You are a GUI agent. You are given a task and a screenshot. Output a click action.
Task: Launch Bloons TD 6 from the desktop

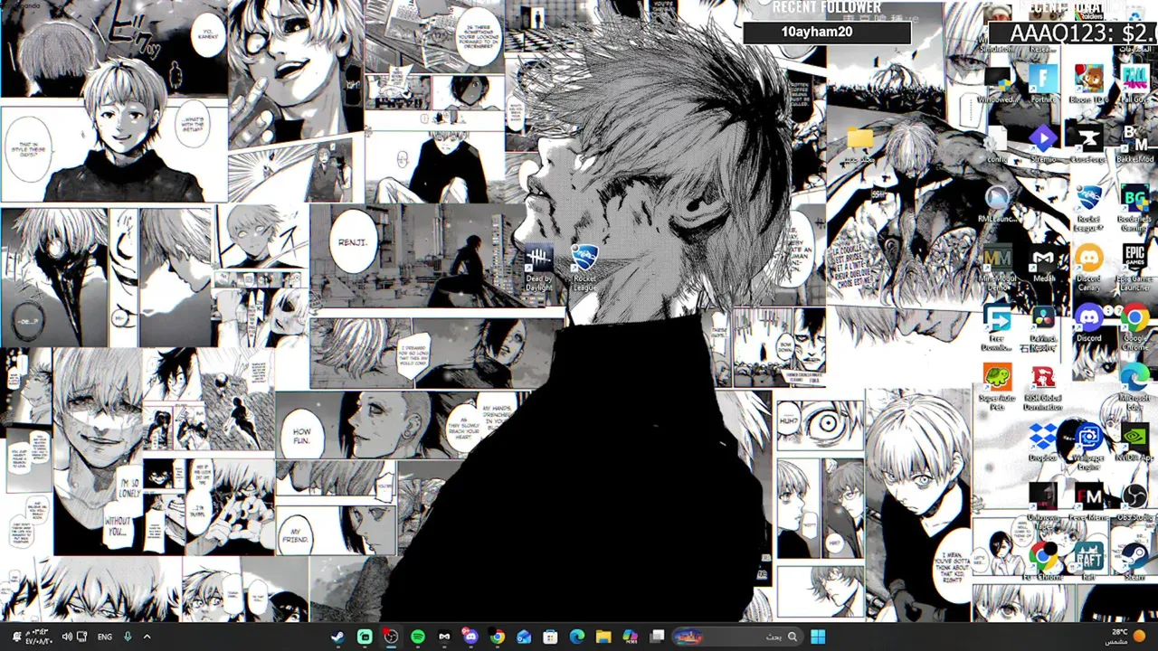click(x=1089, y=82)
